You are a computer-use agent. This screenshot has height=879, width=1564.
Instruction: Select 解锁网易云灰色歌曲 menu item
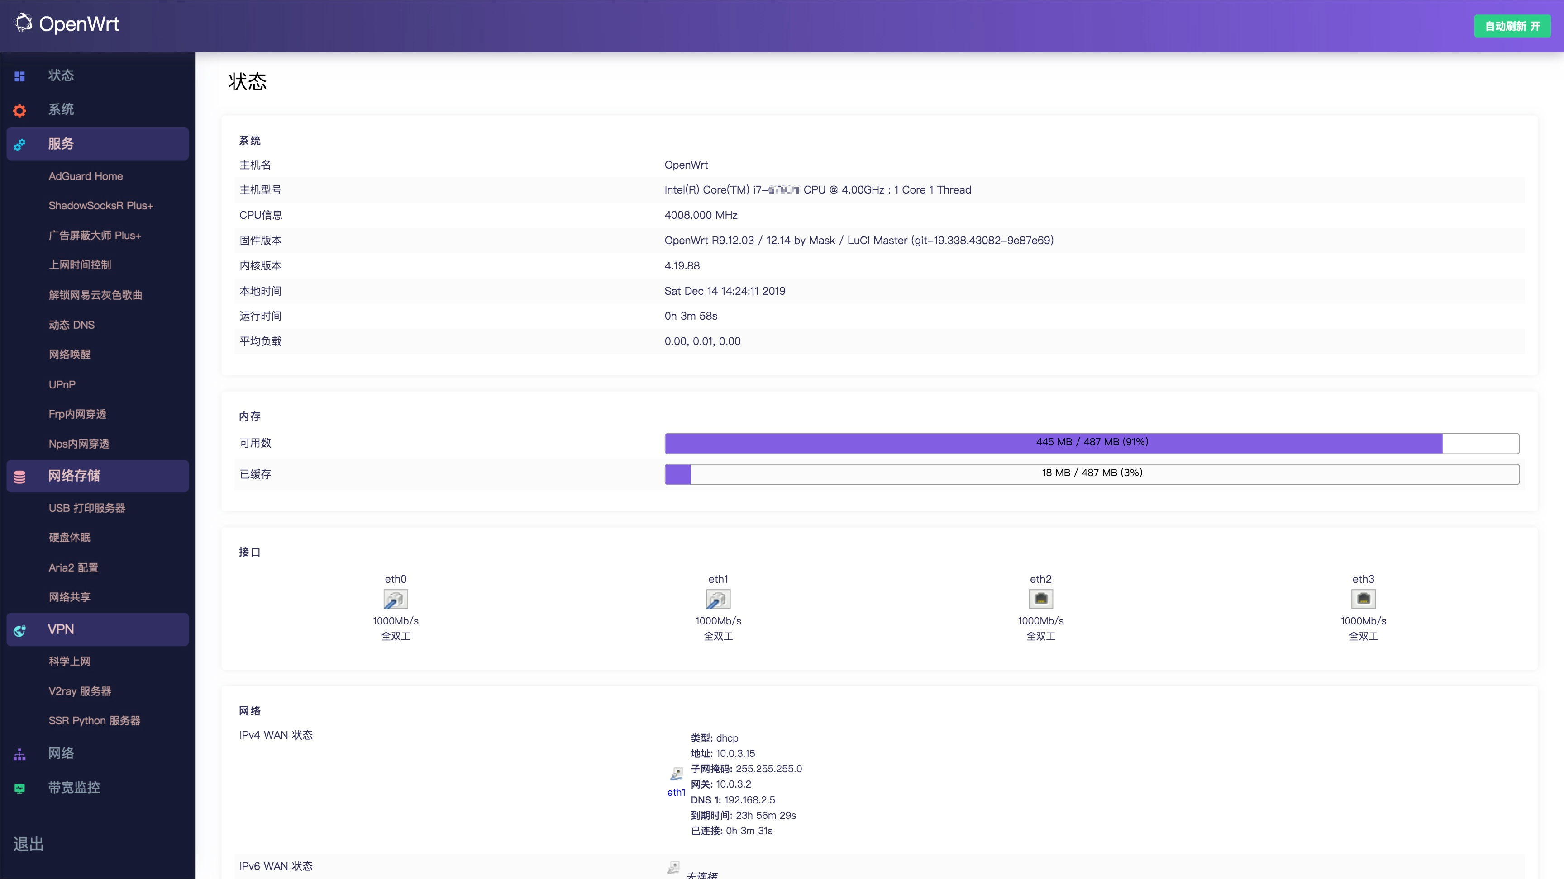tap(95, 295)
